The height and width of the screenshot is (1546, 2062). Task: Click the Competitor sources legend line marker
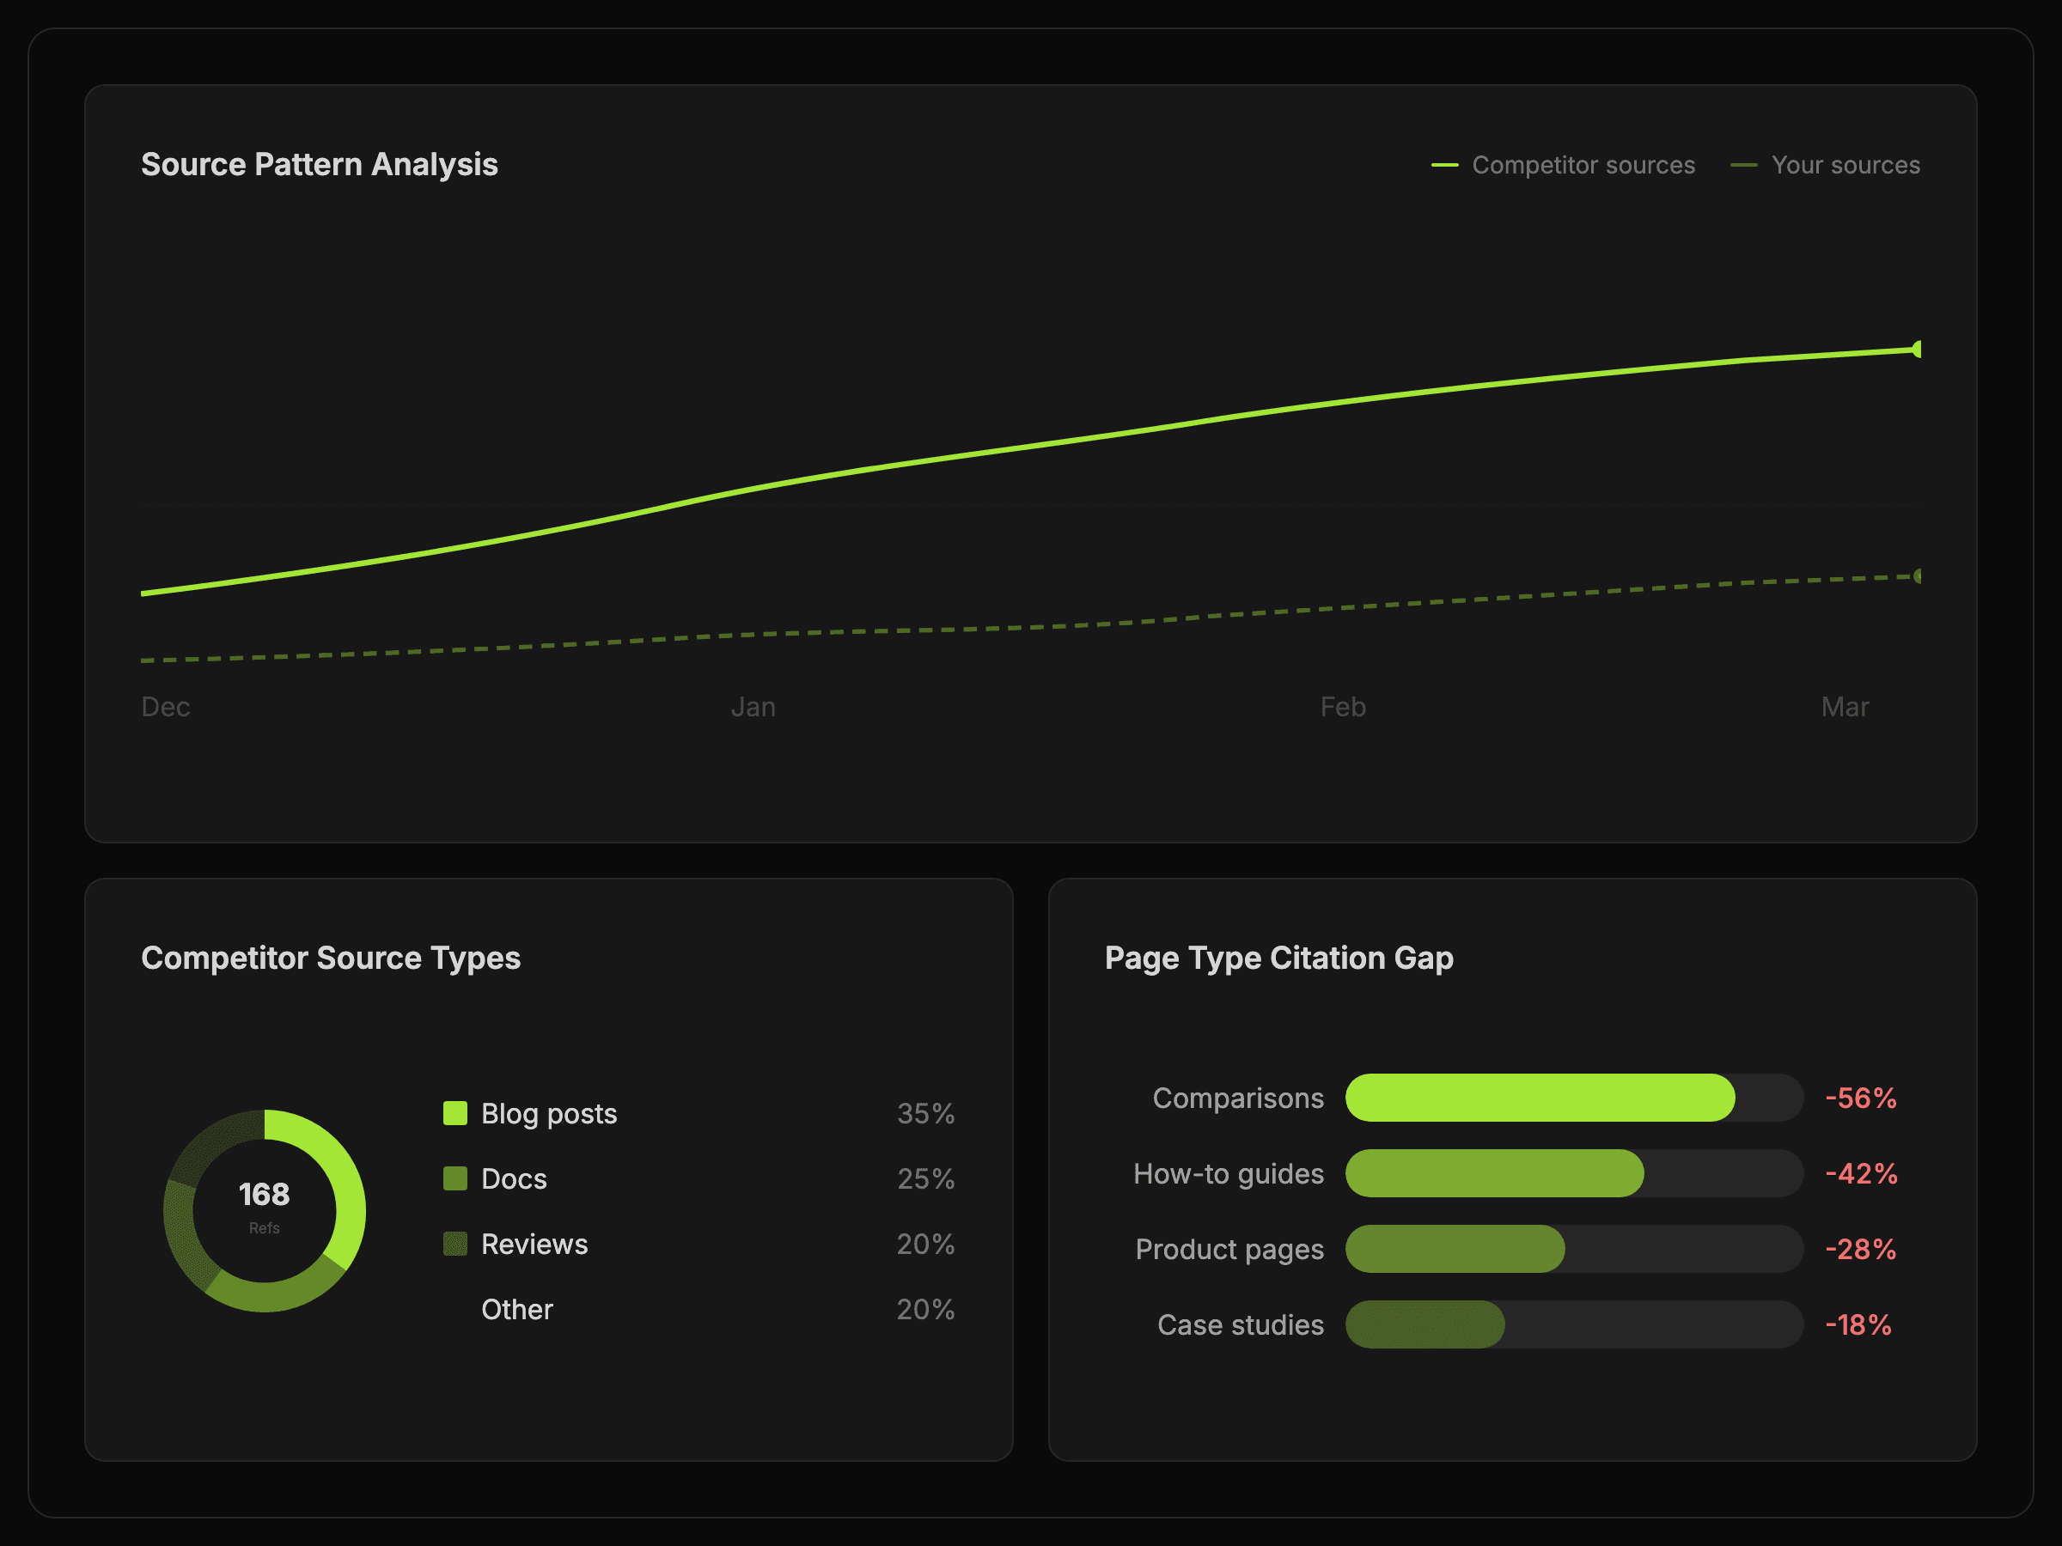(1444, 165)
